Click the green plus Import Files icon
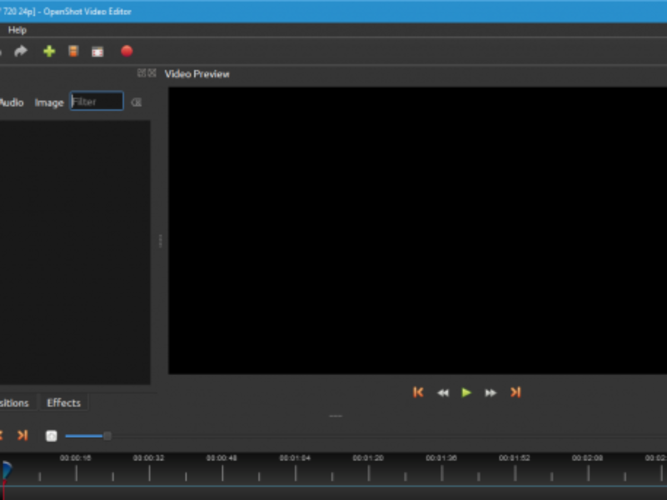 [49, 52]
